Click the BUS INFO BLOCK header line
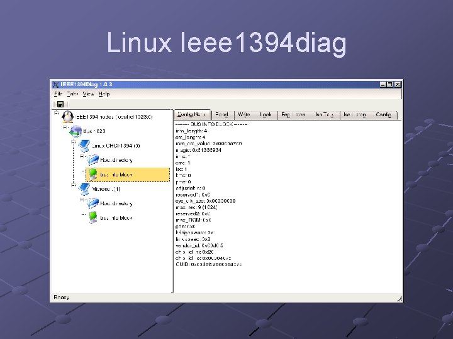453x339 pixels. (211, 124)
